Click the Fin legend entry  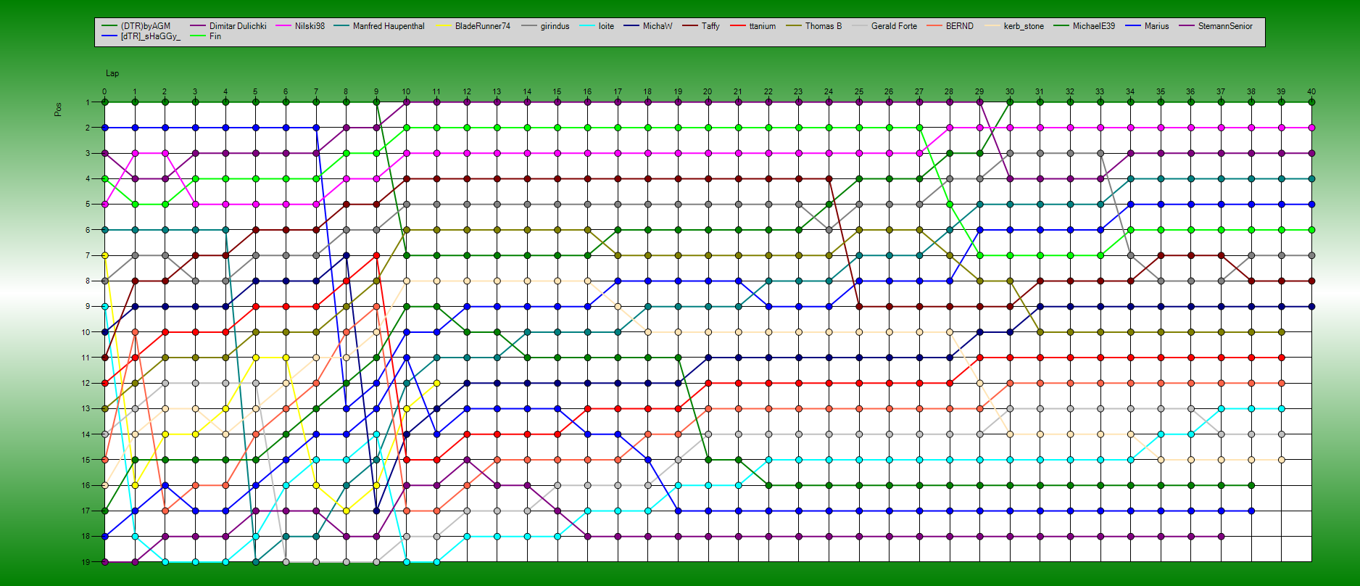tap(215, 36)
